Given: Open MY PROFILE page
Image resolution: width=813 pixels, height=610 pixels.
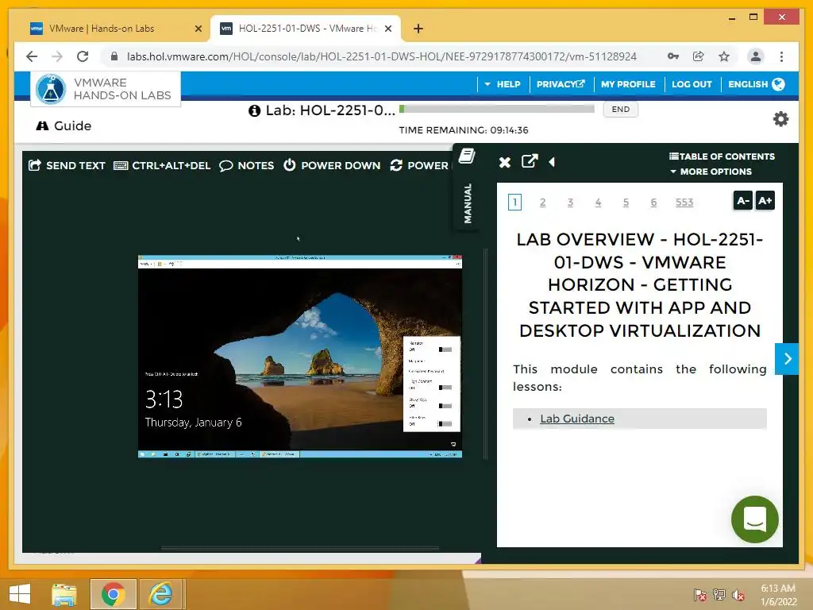Looking at the screenshot, I should point(628,84).
